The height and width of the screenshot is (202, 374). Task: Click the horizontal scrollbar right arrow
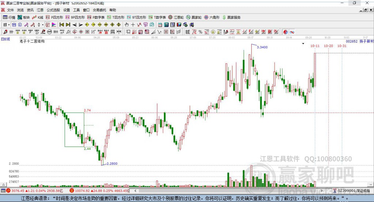pos(322,191)
